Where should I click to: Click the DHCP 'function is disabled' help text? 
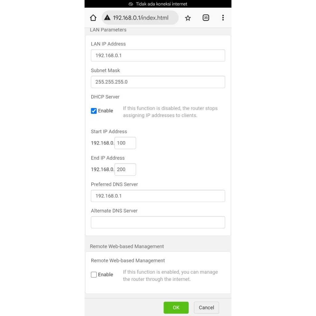(170, 112)
